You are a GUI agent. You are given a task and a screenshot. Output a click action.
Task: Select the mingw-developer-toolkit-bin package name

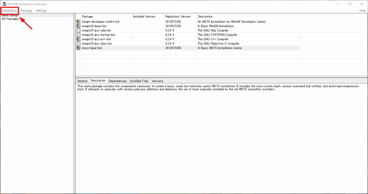[101, 22]
